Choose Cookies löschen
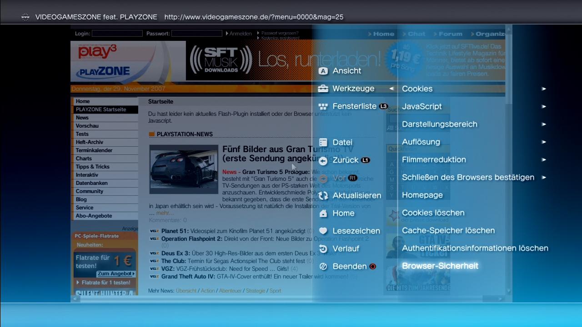 (x=433, y=213)
